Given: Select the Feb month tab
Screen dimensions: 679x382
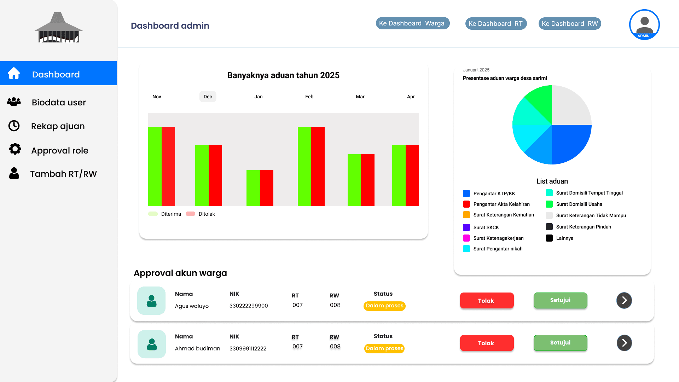Looking at the screenshot, I should (x=309, y=97).
